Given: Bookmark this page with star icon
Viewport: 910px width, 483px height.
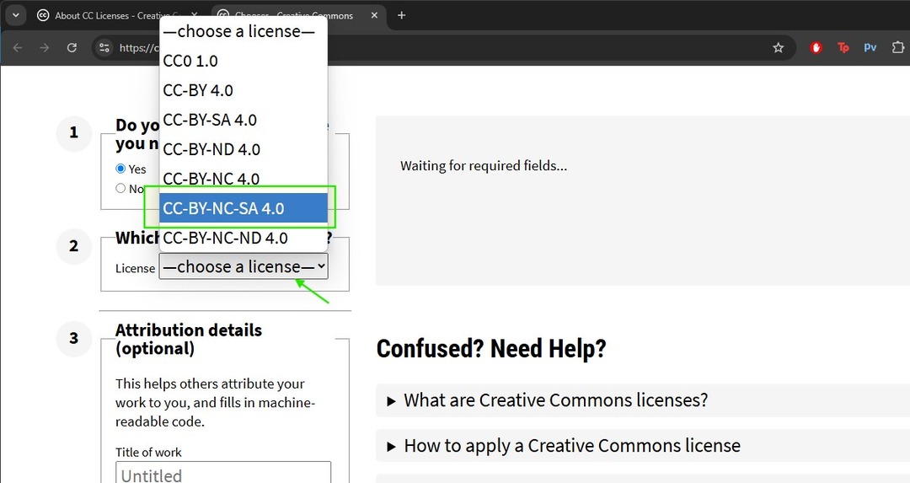Looking at the screenshot, I should click(x=779, y=47).
